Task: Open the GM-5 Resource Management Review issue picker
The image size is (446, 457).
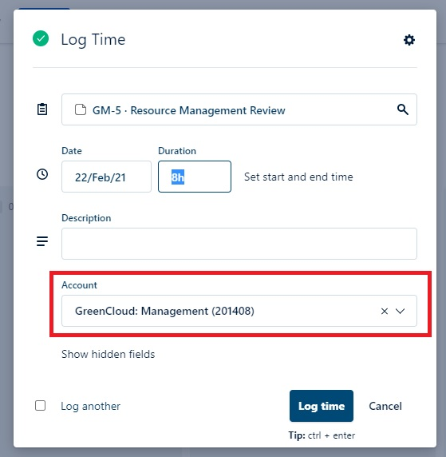Action: (239, 109)
